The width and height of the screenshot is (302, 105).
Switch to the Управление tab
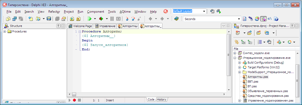[105, 26]
